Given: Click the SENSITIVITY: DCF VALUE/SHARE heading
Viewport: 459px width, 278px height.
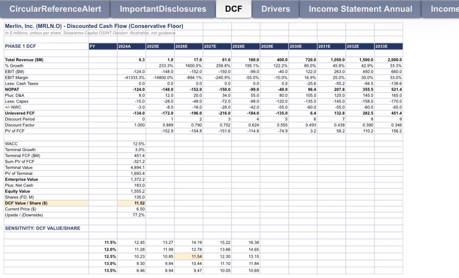Looking at the screenshot, I should (42, 228).
